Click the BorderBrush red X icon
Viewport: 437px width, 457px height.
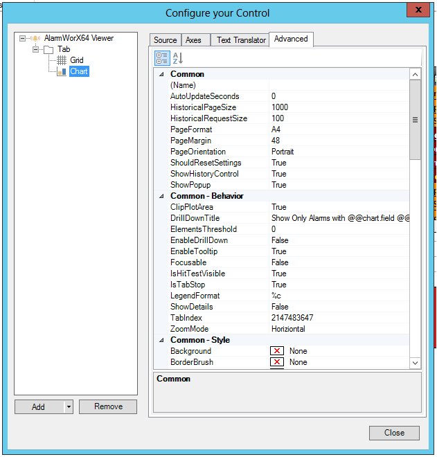[277, 362]
